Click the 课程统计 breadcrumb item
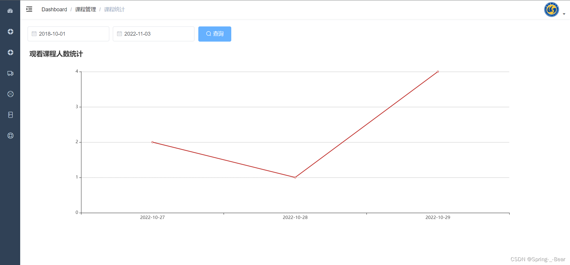Screen dimensions: 570x265 point(114,10)
